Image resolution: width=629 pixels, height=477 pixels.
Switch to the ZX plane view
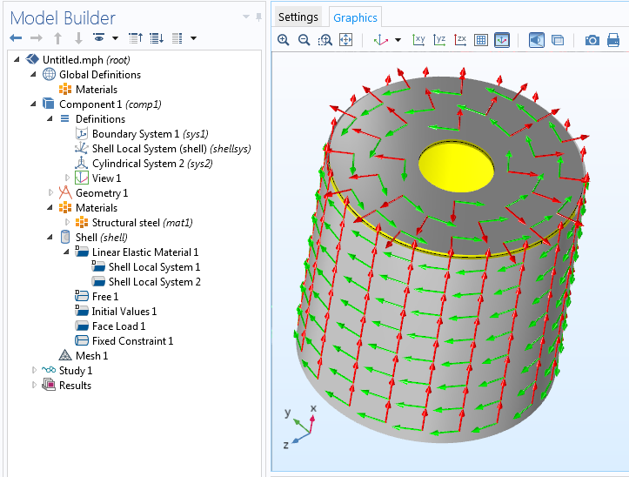(460, 40)
